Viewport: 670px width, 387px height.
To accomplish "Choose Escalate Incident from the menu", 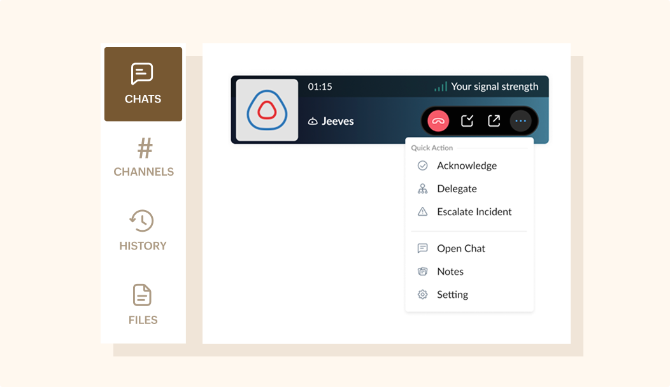I will click(x=475, y=211).
